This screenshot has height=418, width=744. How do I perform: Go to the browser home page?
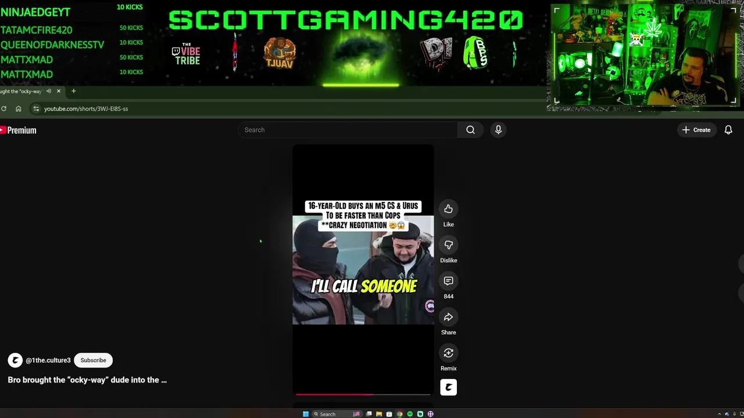[19, 109]
